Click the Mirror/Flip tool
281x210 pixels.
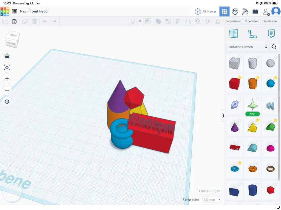coord(187,21)
